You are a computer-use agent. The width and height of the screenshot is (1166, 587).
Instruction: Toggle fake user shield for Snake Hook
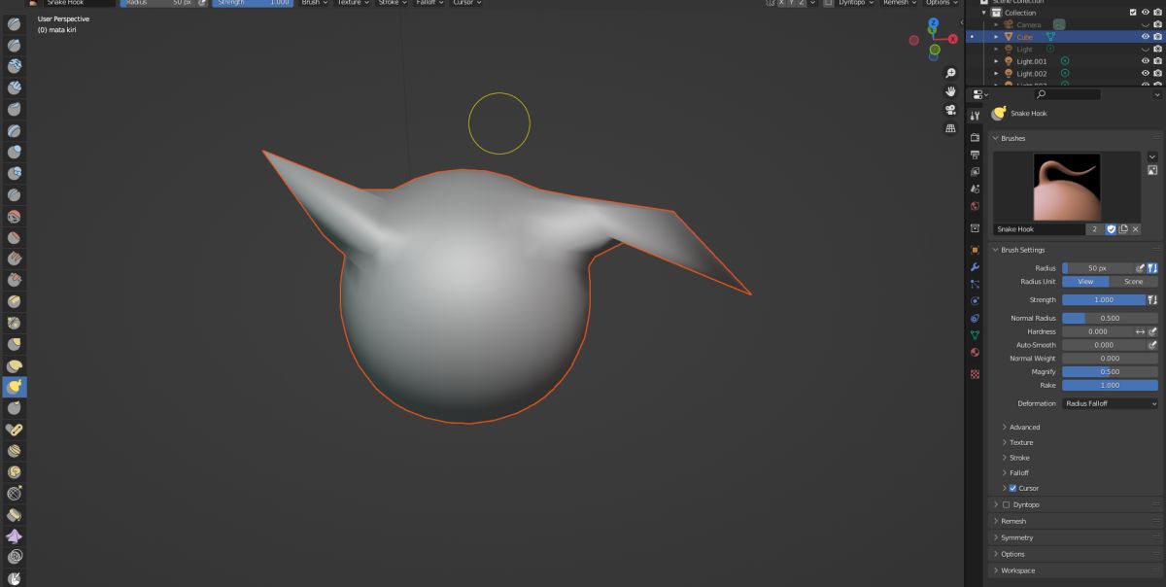coord(1111,229)
